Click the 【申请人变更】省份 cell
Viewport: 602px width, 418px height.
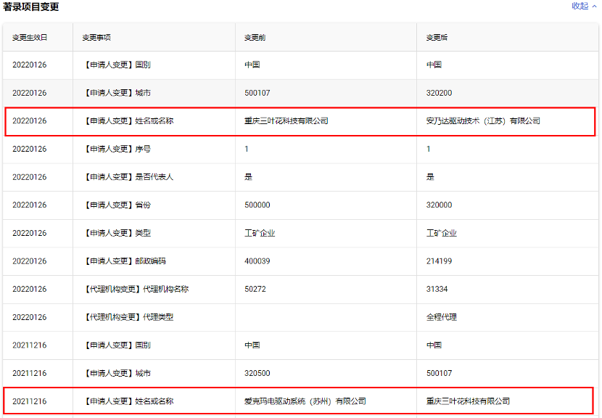pos(117,205)
